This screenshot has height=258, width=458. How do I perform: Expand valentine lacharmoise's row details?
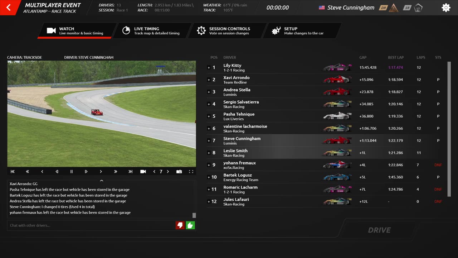[209, 128]
